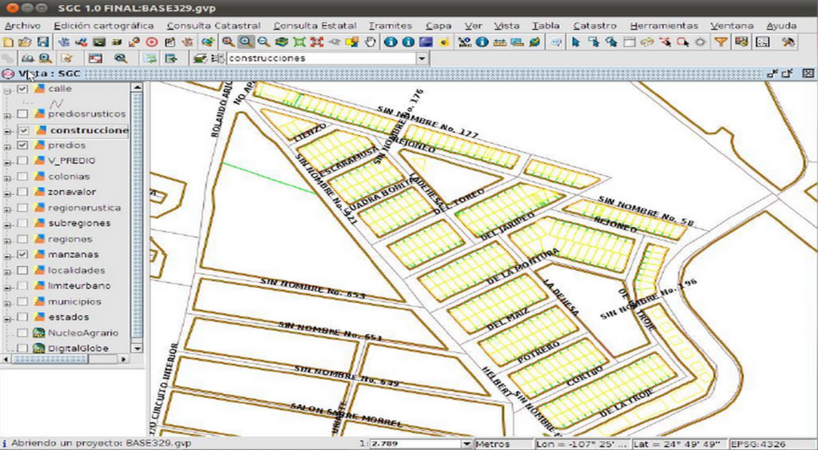
Task: Select the zoom out magnifier tool
Action: [264, 42]
